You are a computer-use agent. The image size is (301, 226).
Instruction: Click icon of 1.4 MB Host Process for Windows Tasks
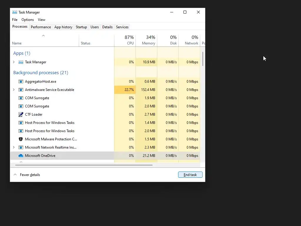point(21,123)
